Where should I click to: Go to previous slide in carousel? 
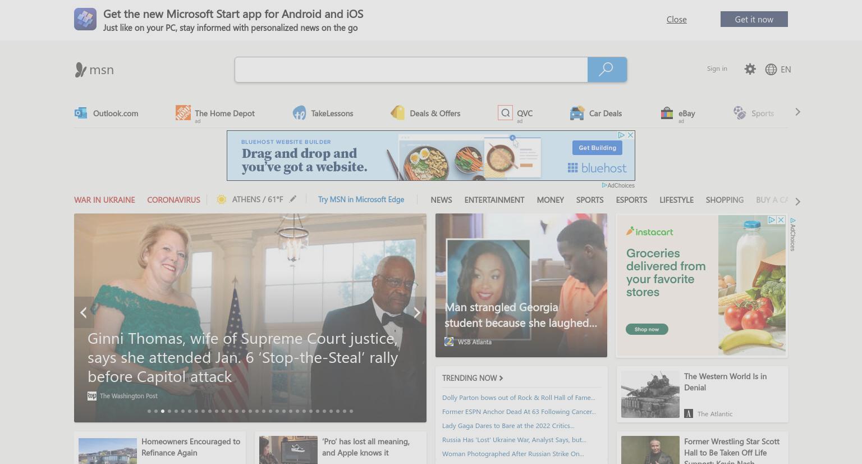(84, 312)
